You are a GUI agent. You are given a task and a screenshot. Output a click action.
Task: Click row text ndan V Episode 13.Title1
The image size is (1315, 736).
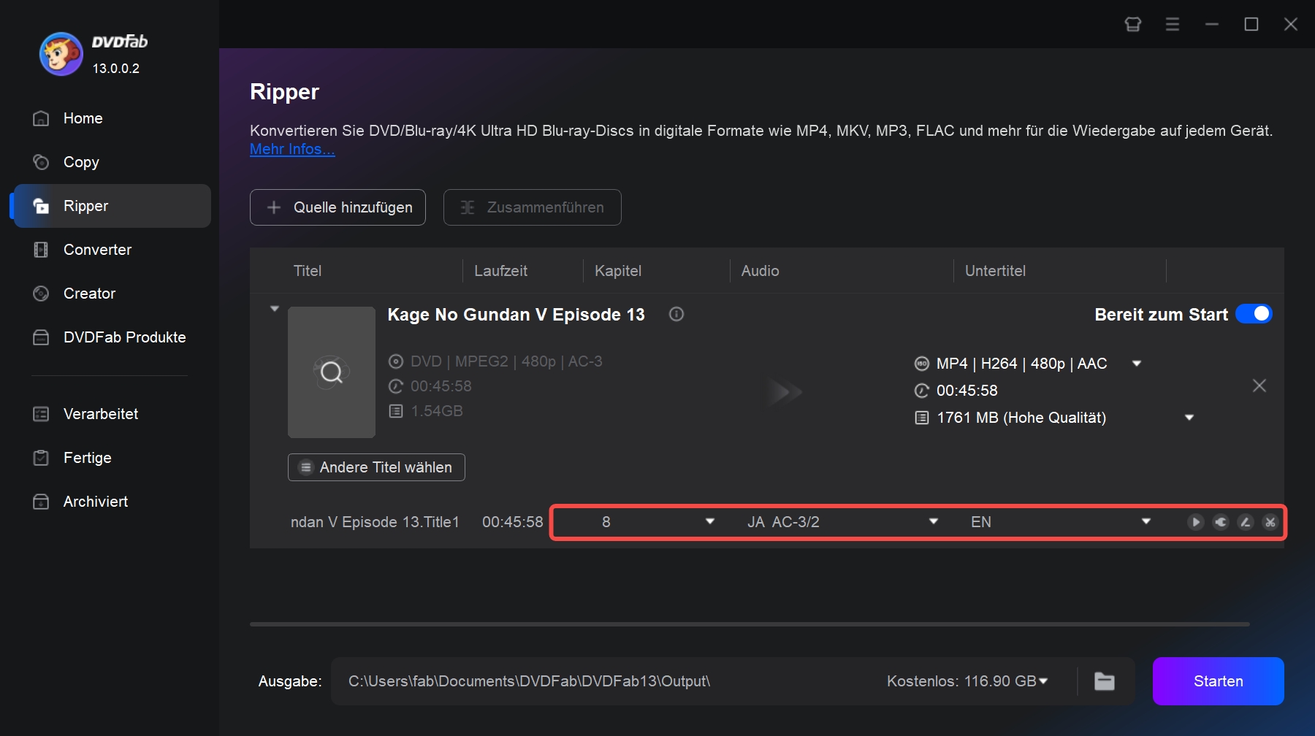click(375, 522)
